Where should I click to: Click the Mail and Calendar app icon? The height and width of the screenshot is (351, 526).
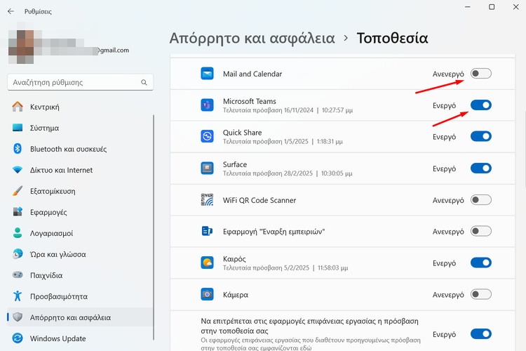click(x=208, y=74)
